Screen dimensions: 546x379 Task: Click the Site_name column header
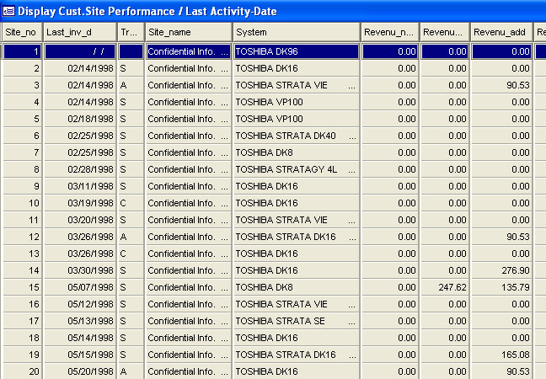pyautogui.click(x=189, y=32)
